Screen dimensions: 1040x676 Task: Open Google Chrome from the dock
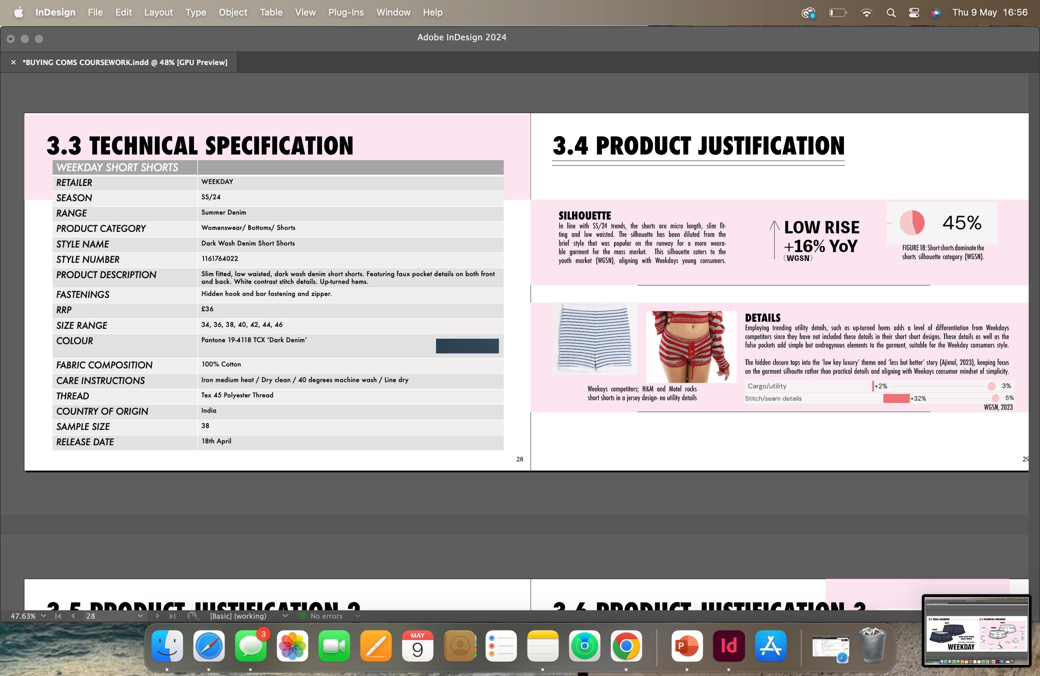pyautogui.click(x=626, y=646)
